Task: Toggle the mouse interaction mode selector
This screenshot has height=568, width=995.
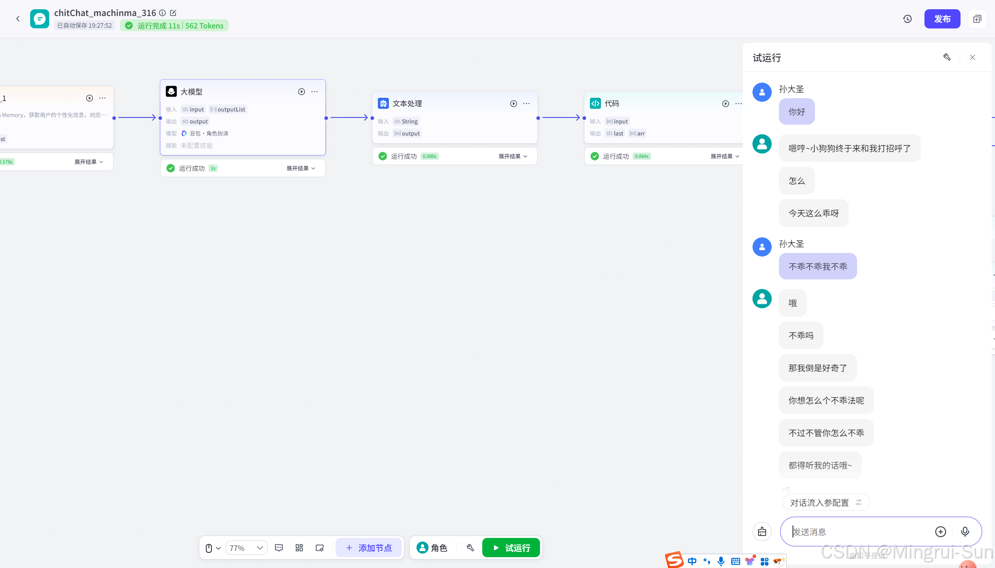Action: (x=212, y=548)
